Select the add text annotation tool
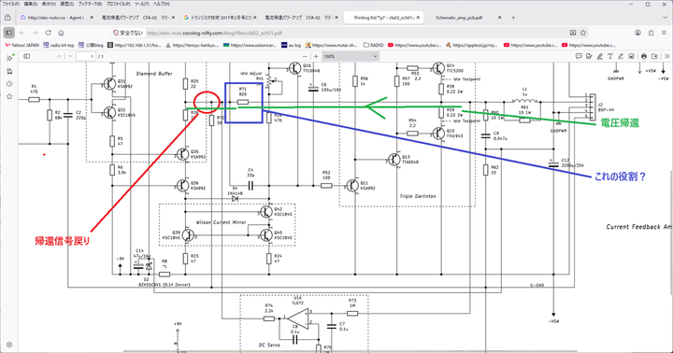 [610, 56]
